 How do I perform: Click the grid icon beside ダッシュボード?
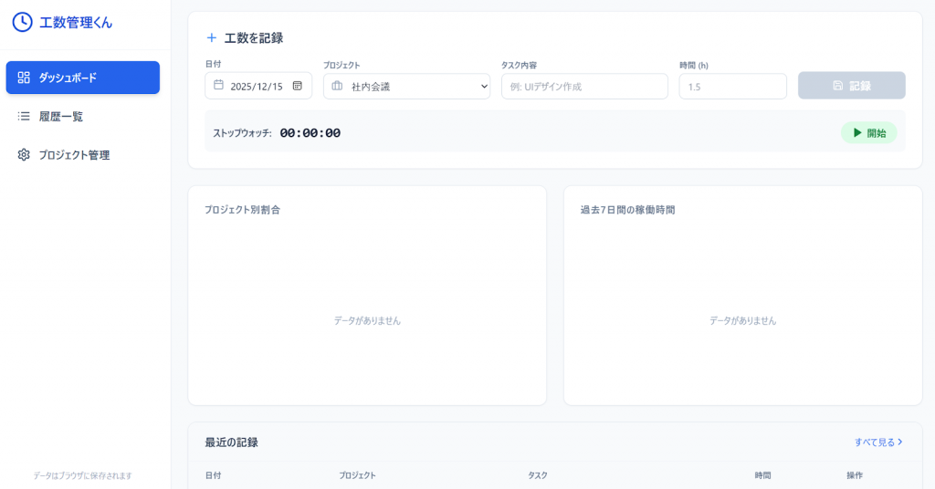pyautogui.click(x=24, y=78)
